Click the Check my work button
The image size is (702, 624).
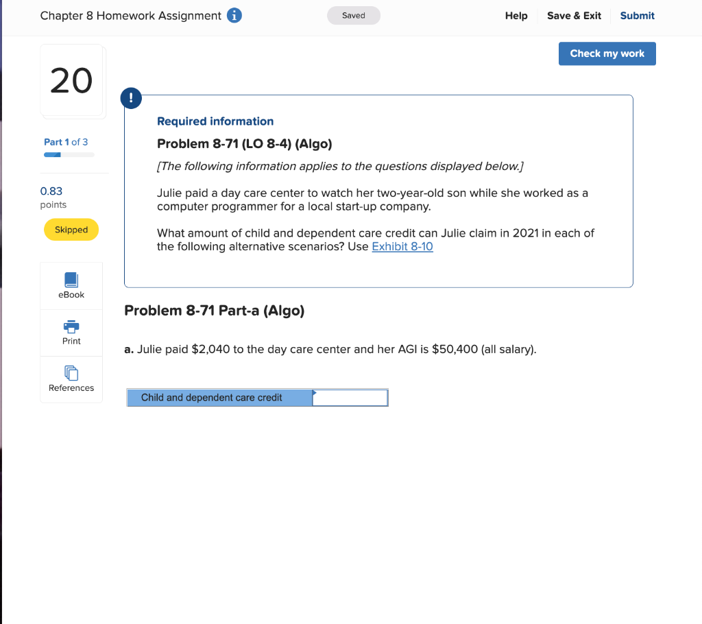607,53
